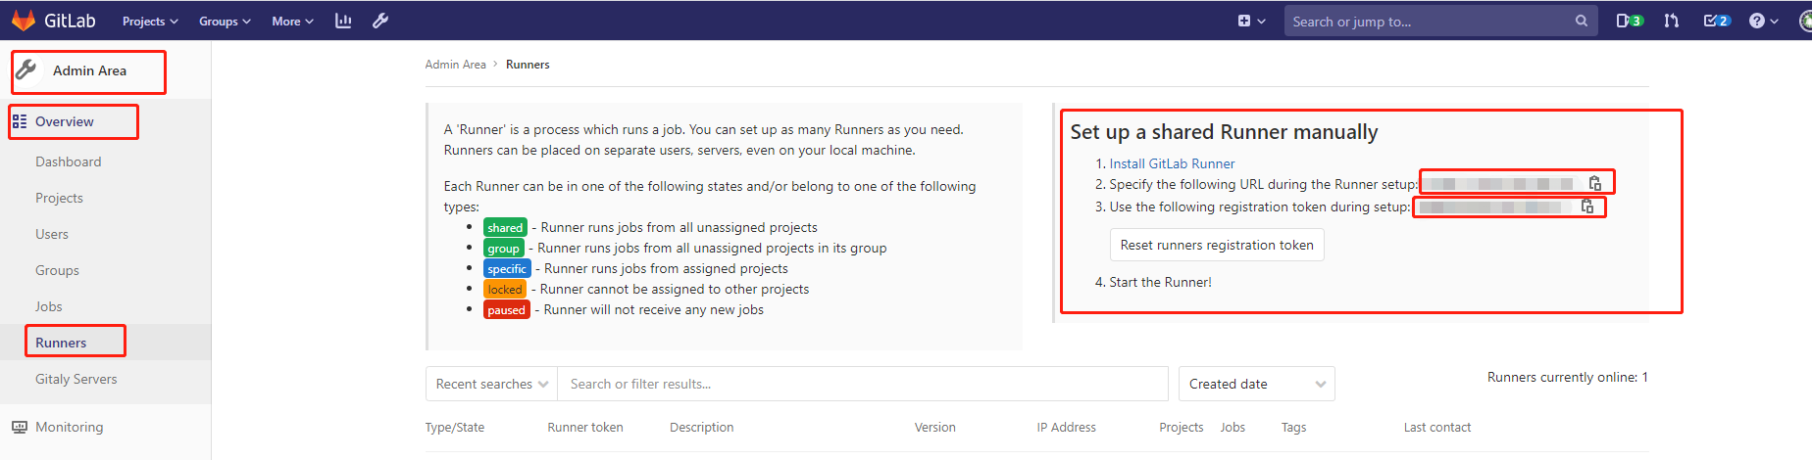
Task: Click the green group label
Action: (503, 248)
